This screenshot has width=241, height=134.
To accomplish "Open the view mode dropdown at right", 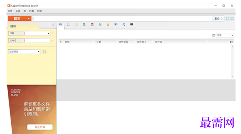I will tap(225, 35).
